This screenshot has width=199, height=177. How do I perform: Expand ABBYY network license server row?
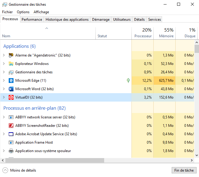(4, 117)
